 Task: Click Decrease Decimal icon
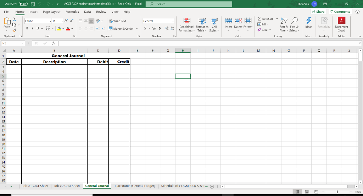coord(172,28)
